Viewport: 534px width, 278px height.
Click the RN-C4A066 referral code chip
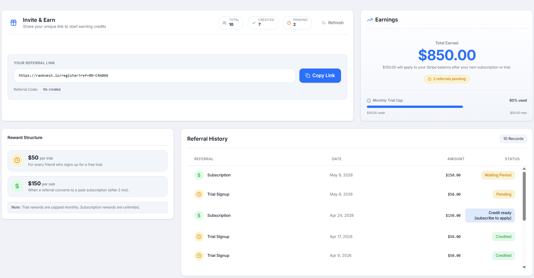point(52,90)
